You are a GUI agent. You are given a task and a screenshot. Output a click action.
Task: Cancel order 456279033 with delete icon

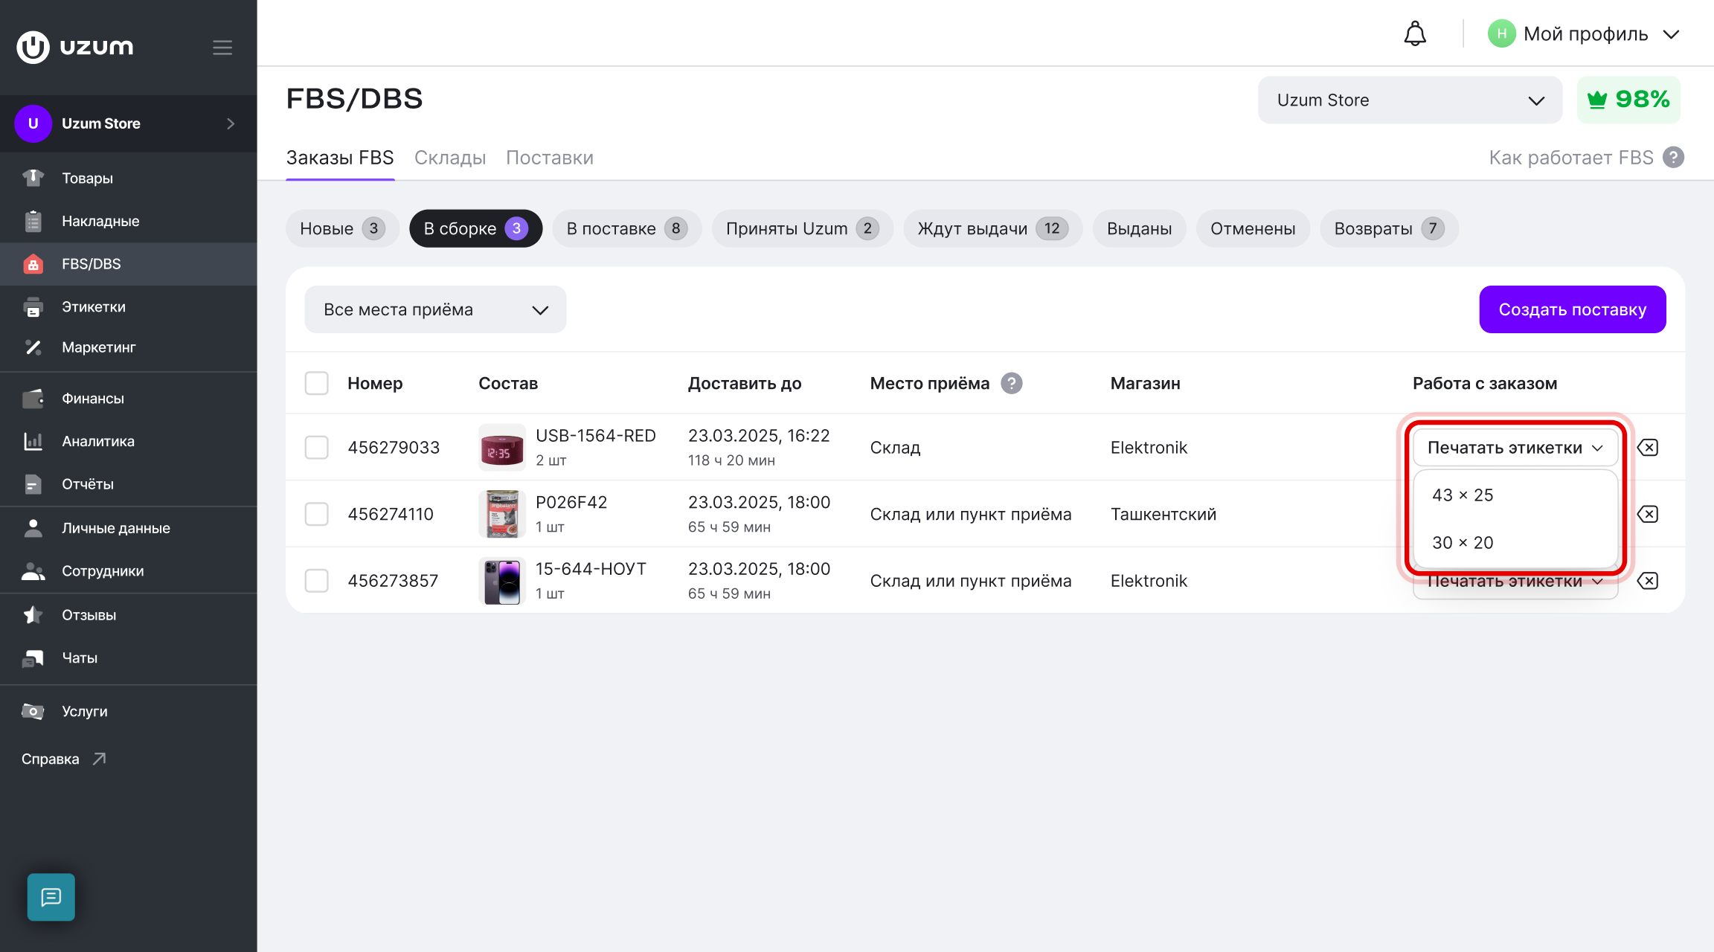[1648, 448]
